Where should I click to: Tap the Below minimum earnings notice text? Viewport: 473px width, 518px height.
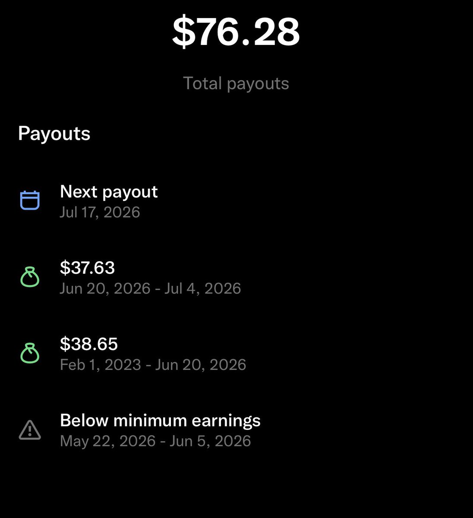(x=160, y=420)
